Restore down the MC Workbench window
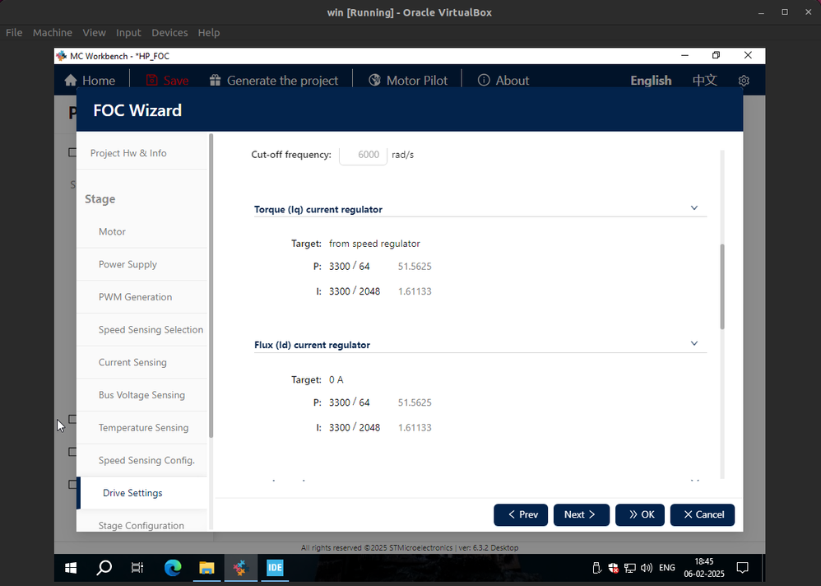The image size is (821, 586). point(717,55)
